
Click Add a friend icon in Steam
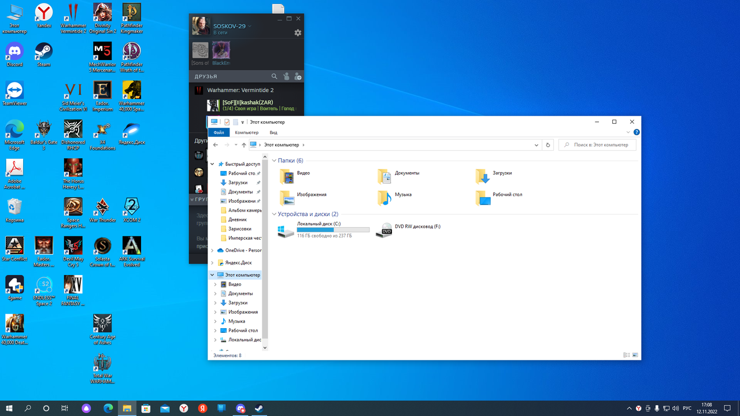point(298,76)
